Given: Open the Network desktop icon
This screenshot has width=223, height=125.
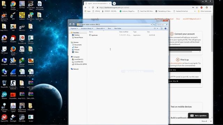Looking at the screenshot, I should pyautogui.click(x=4, y=73).
